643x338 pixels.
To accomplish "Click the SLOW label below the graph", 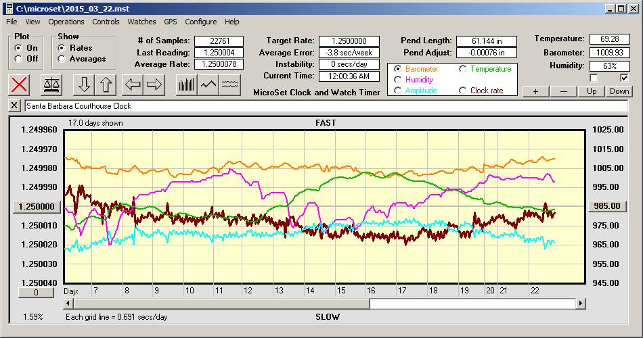I will pyautogui.click(x=328, y=316).
